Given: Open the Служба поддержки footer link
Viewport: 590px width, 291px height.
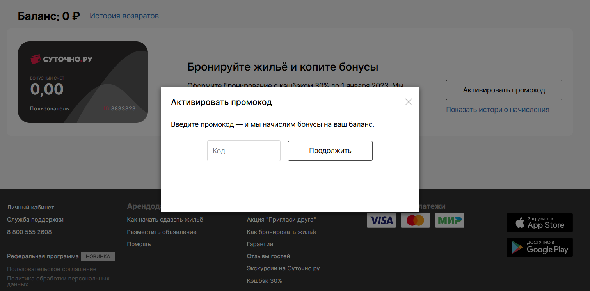Looking at the screenshot, I should click(x=35, y=220).
